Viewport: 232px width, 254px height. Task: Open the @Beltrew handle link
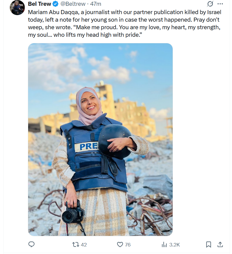click(x=73, y=4)
